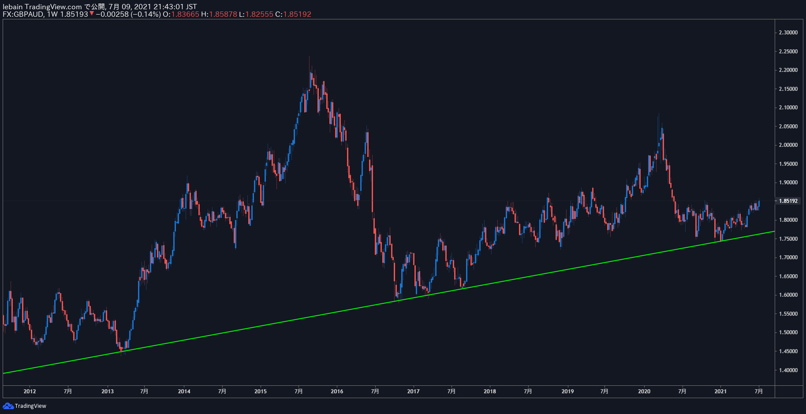Click the 1.45000 price axis label
Screen dimensions: 806x414
[788, 351]
